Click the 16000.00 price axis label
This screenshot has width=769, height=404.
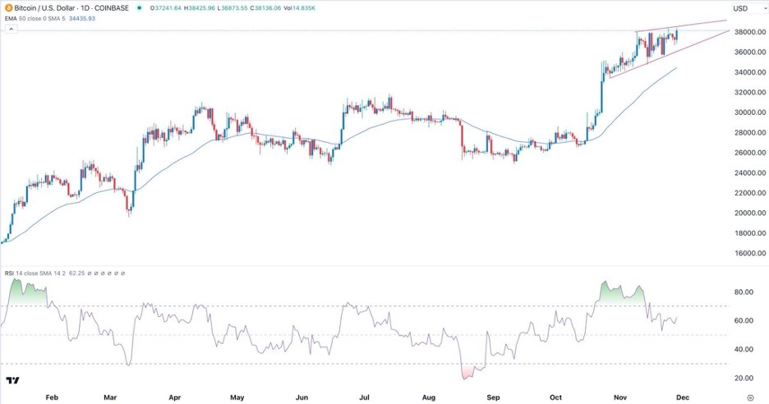750,253
